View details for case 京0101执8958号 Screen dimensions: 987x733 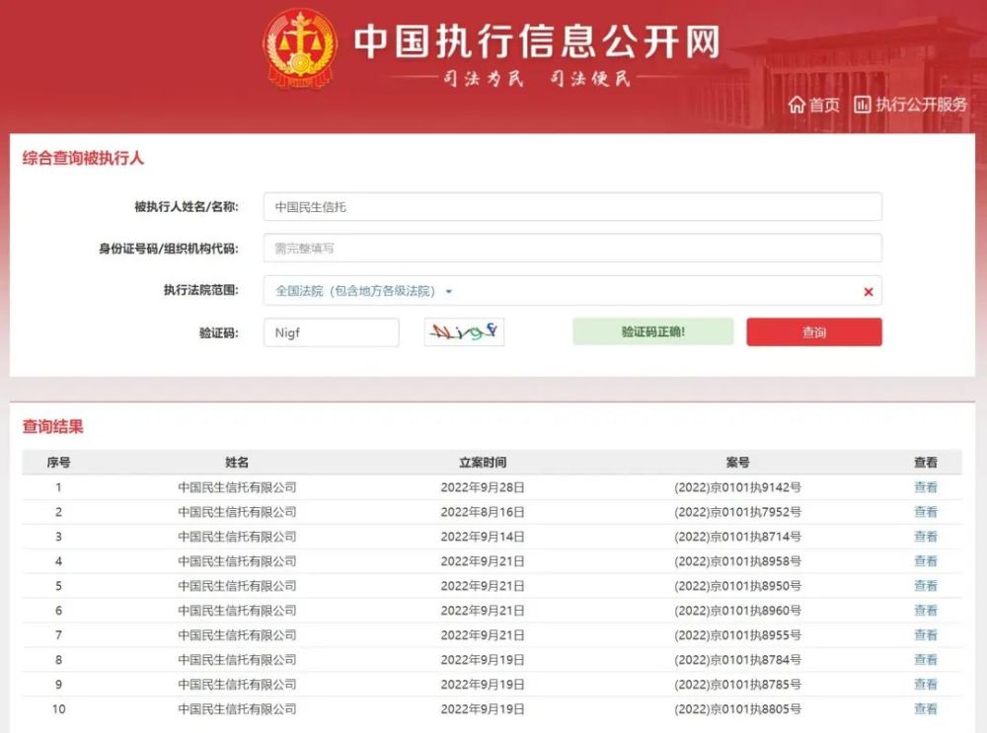click(x=926, y=560)
